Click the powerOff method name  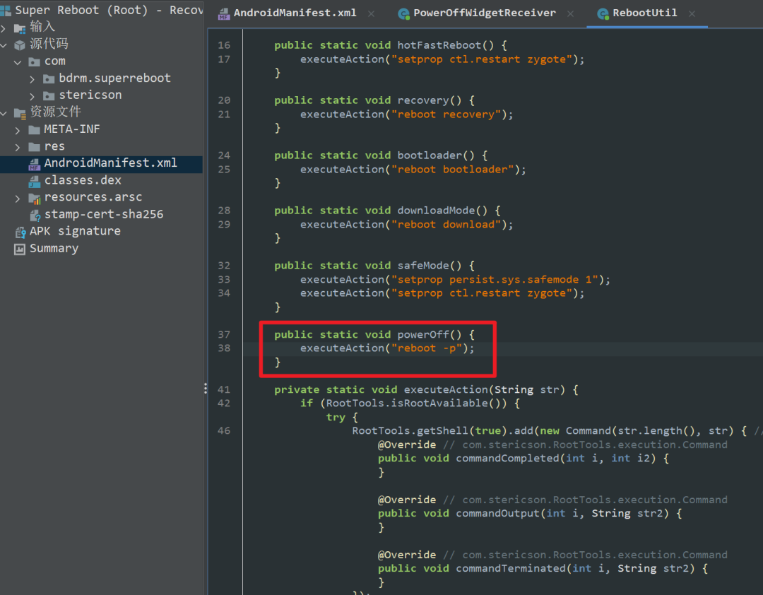point(423,334)
